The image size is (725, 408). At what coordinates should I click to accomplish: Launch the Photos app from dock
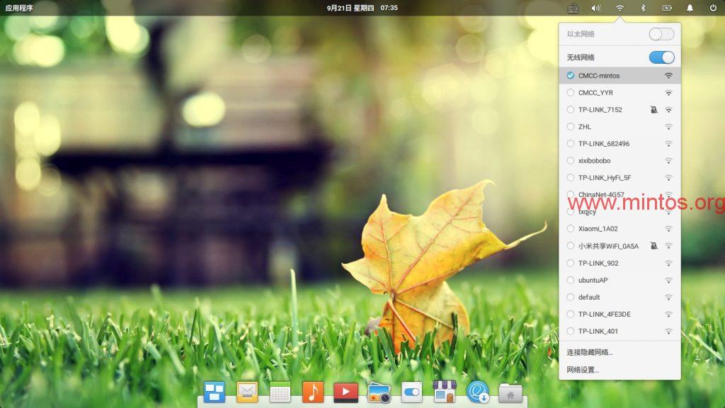pos(379,392)
